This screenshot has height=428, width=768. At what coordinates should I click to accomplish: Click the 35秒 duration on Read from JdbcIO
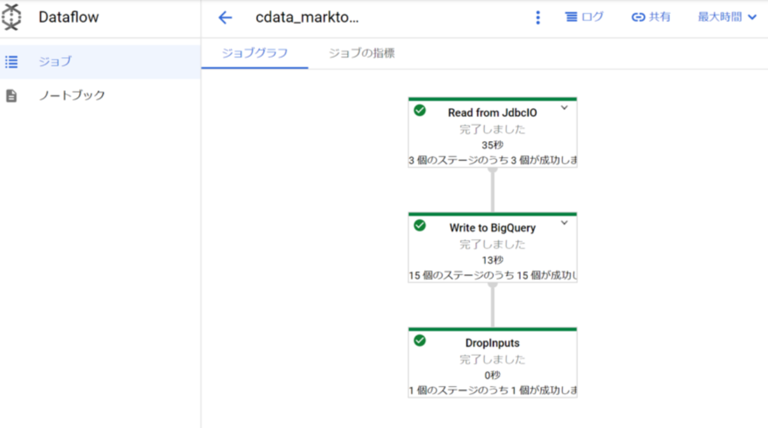[492, 145]
